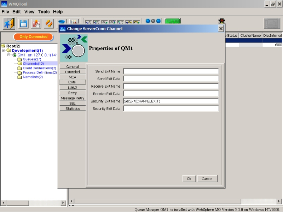
Task: Select Channels(12) in the tree
Action: point(33,64)
